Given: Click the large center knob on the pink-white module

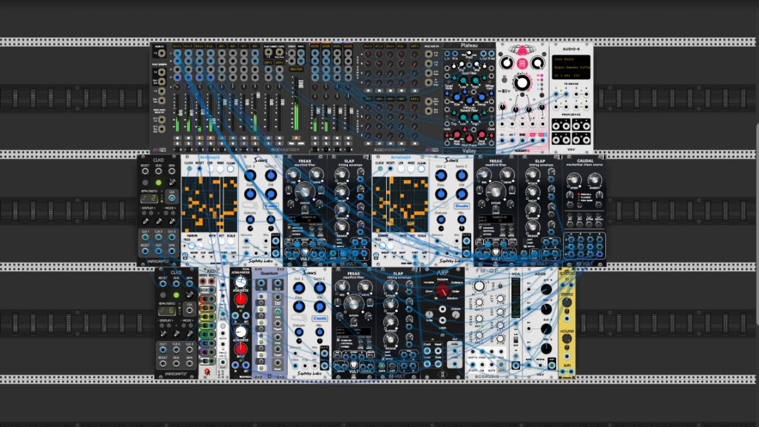Looking at the screenshot, I should [x=522, y=83].
